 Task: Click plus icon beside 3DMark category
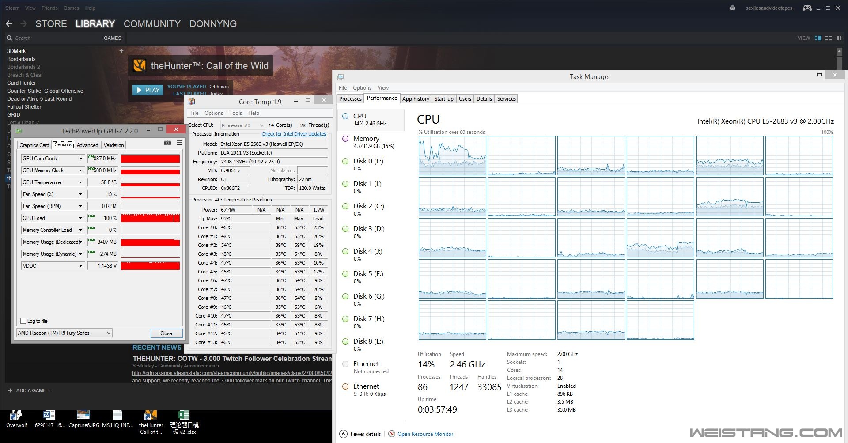(121, 51)
